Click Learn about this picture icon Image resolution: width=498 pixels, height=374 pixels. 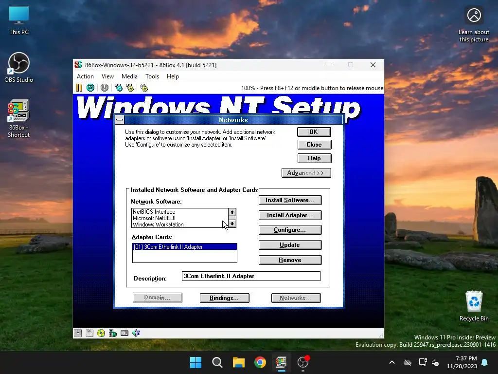(474, 24)
